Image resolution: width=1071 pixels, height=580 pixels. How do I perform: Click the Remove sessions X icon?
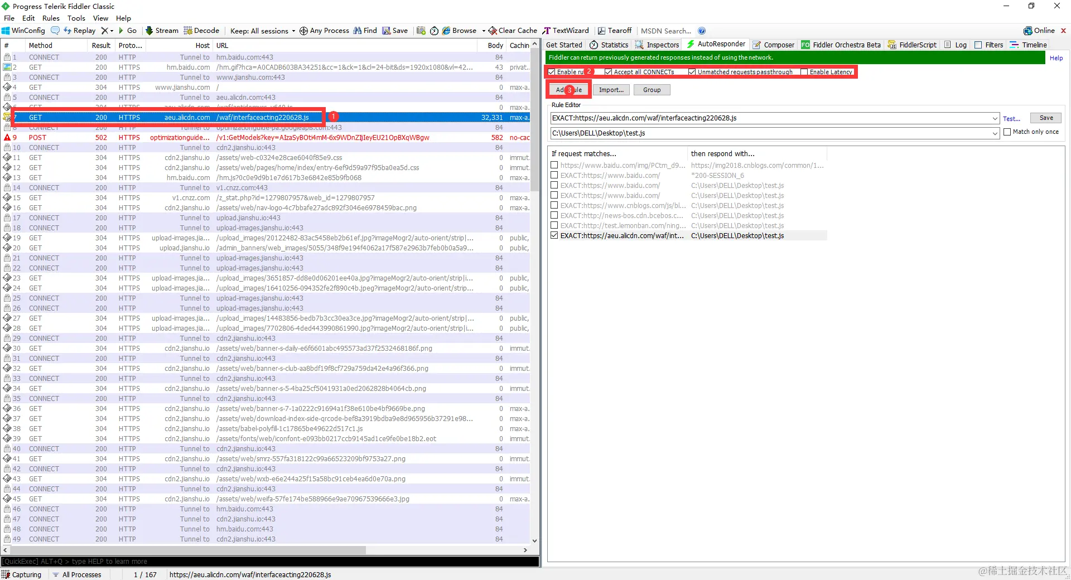point(104,31)
